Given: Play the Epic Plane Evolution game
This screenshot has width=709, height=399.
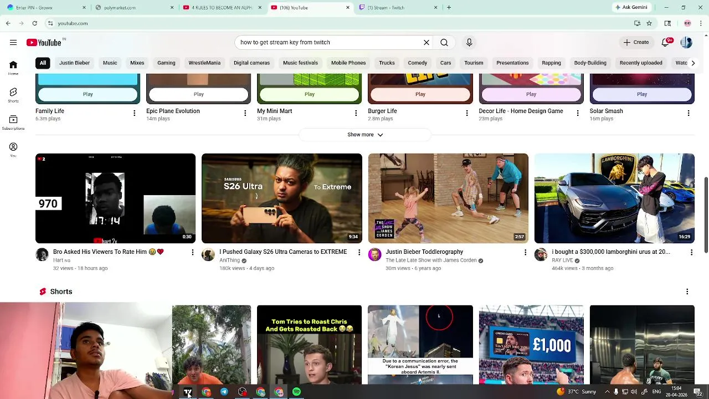Looking at the screenshot, I should (198, 94).
